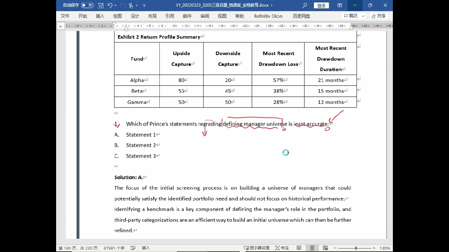Click the Undo arrow icon
This screenshot has height=252, width=449.
tap(110, 6)
